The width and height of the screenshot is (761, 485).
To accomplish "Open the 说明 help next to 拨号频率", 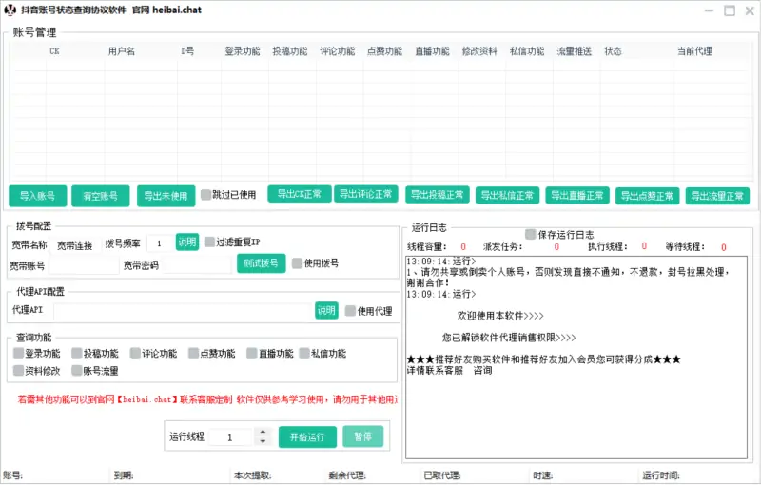I will 186,242.
